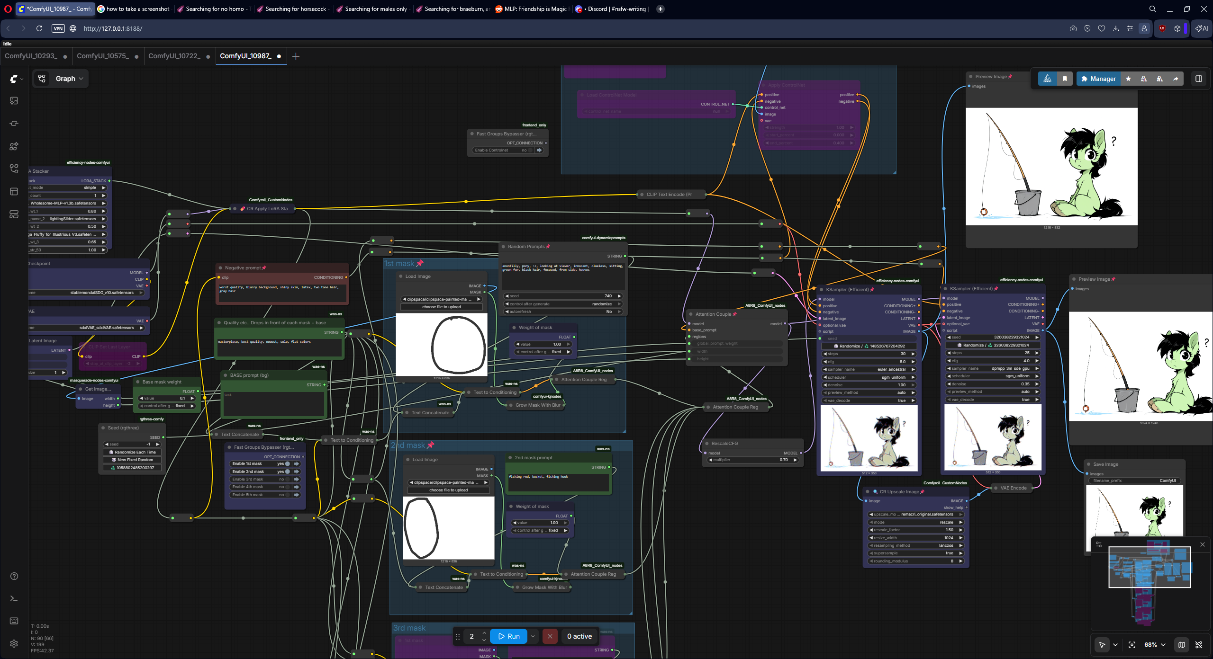1213x659 pixels.
Task: Toggle the minimap icon
Action: click(1181, 644)
